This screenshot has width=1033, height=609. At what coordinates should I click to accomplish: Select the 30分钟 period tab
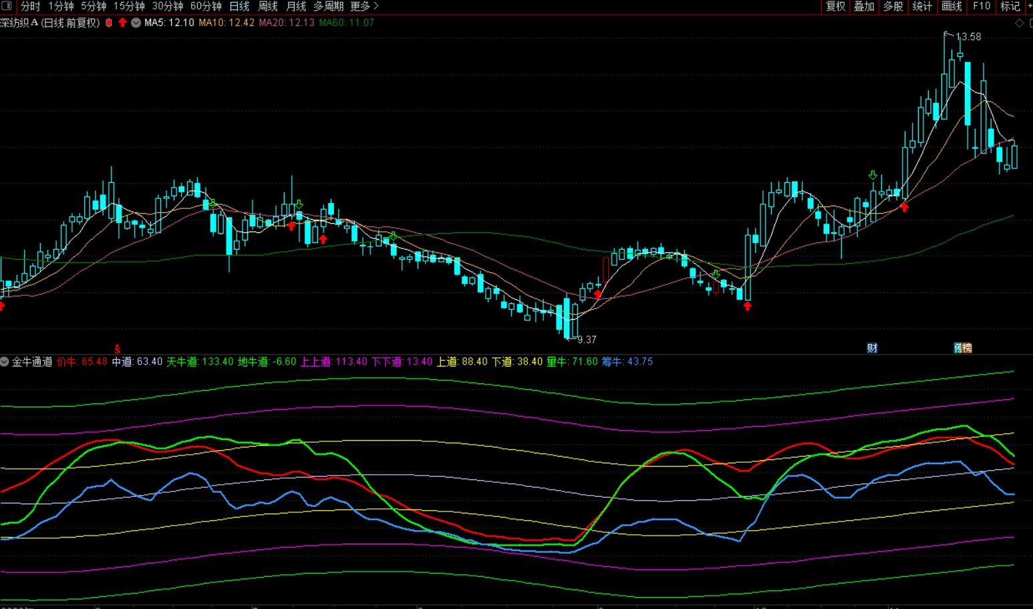pos(168,6)
